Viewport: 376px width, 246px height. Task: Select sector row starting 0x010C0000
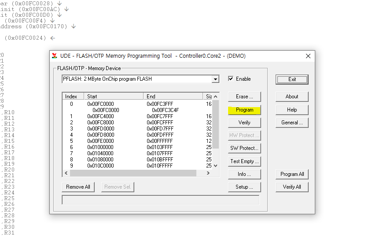click(137, 166)
